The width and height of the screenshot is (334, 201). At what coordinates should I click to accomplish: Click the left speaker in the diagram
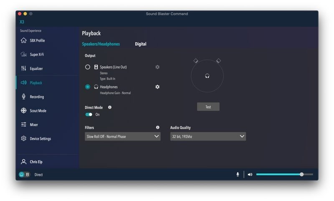[x=196, y=61]
